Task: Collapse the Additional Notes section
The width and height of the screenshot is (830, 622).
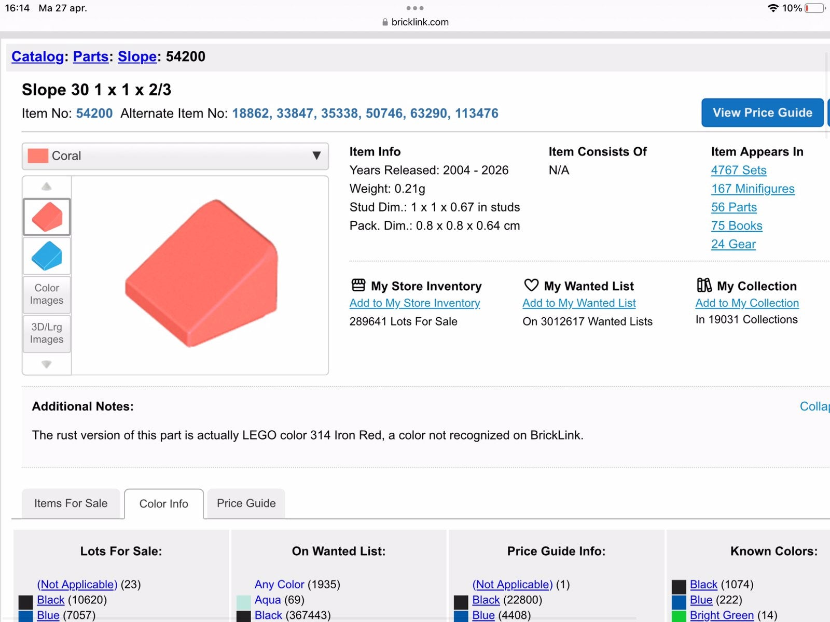Action: (x=814, y=406)
